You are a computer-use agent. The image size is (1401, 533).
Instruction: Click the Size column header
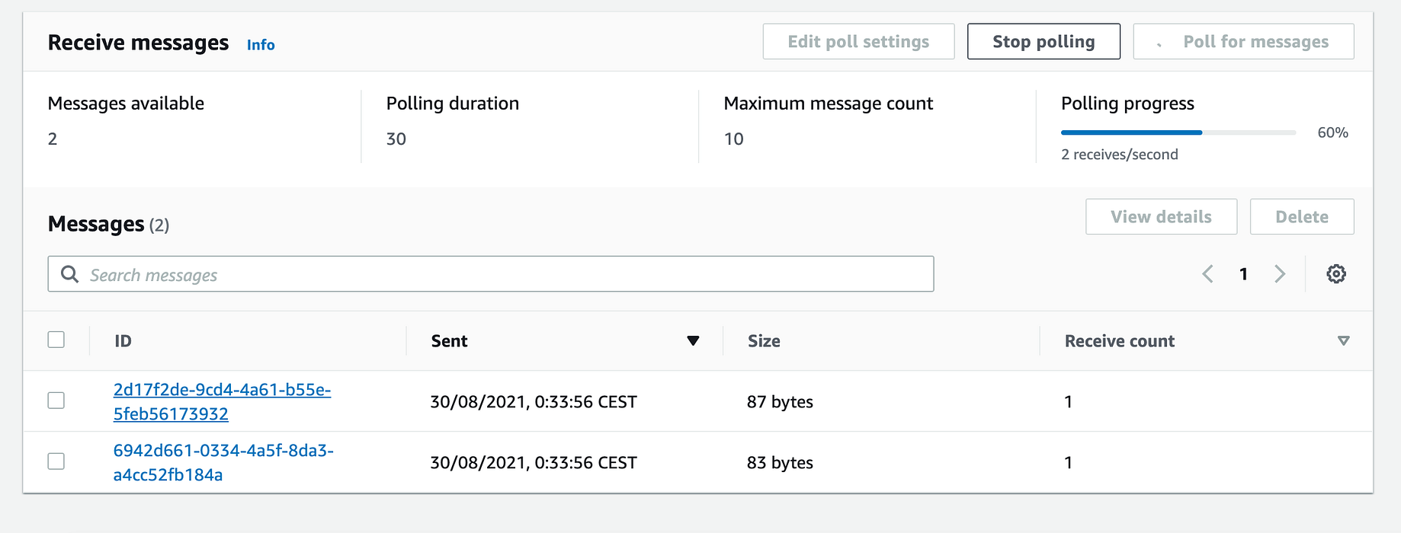764,341
